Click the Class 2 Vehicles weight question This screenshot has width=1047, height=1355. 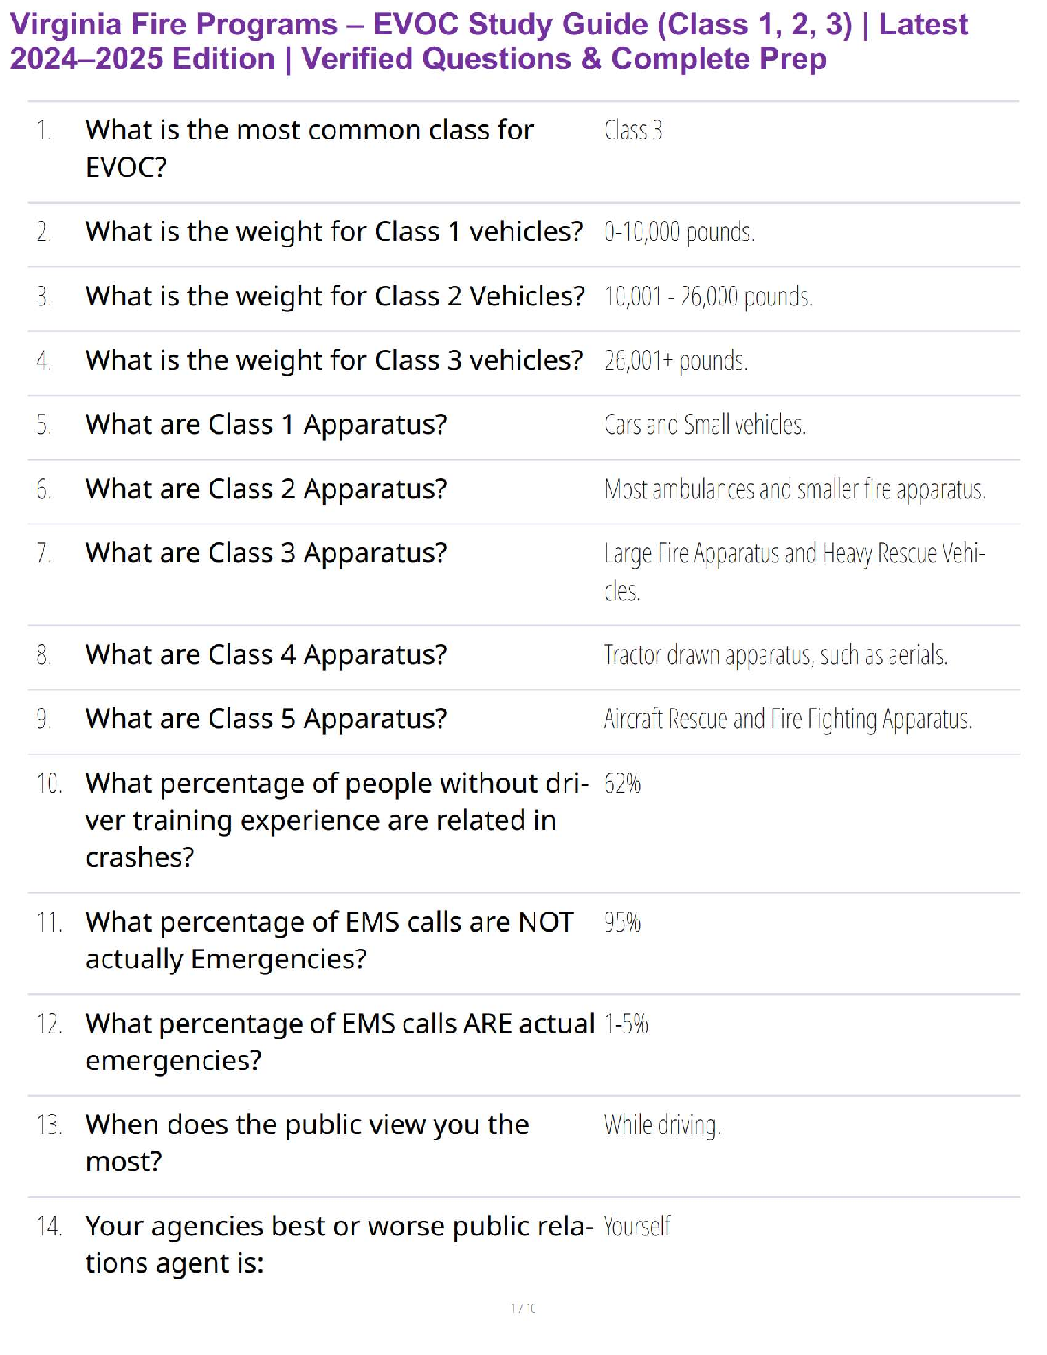334,296
